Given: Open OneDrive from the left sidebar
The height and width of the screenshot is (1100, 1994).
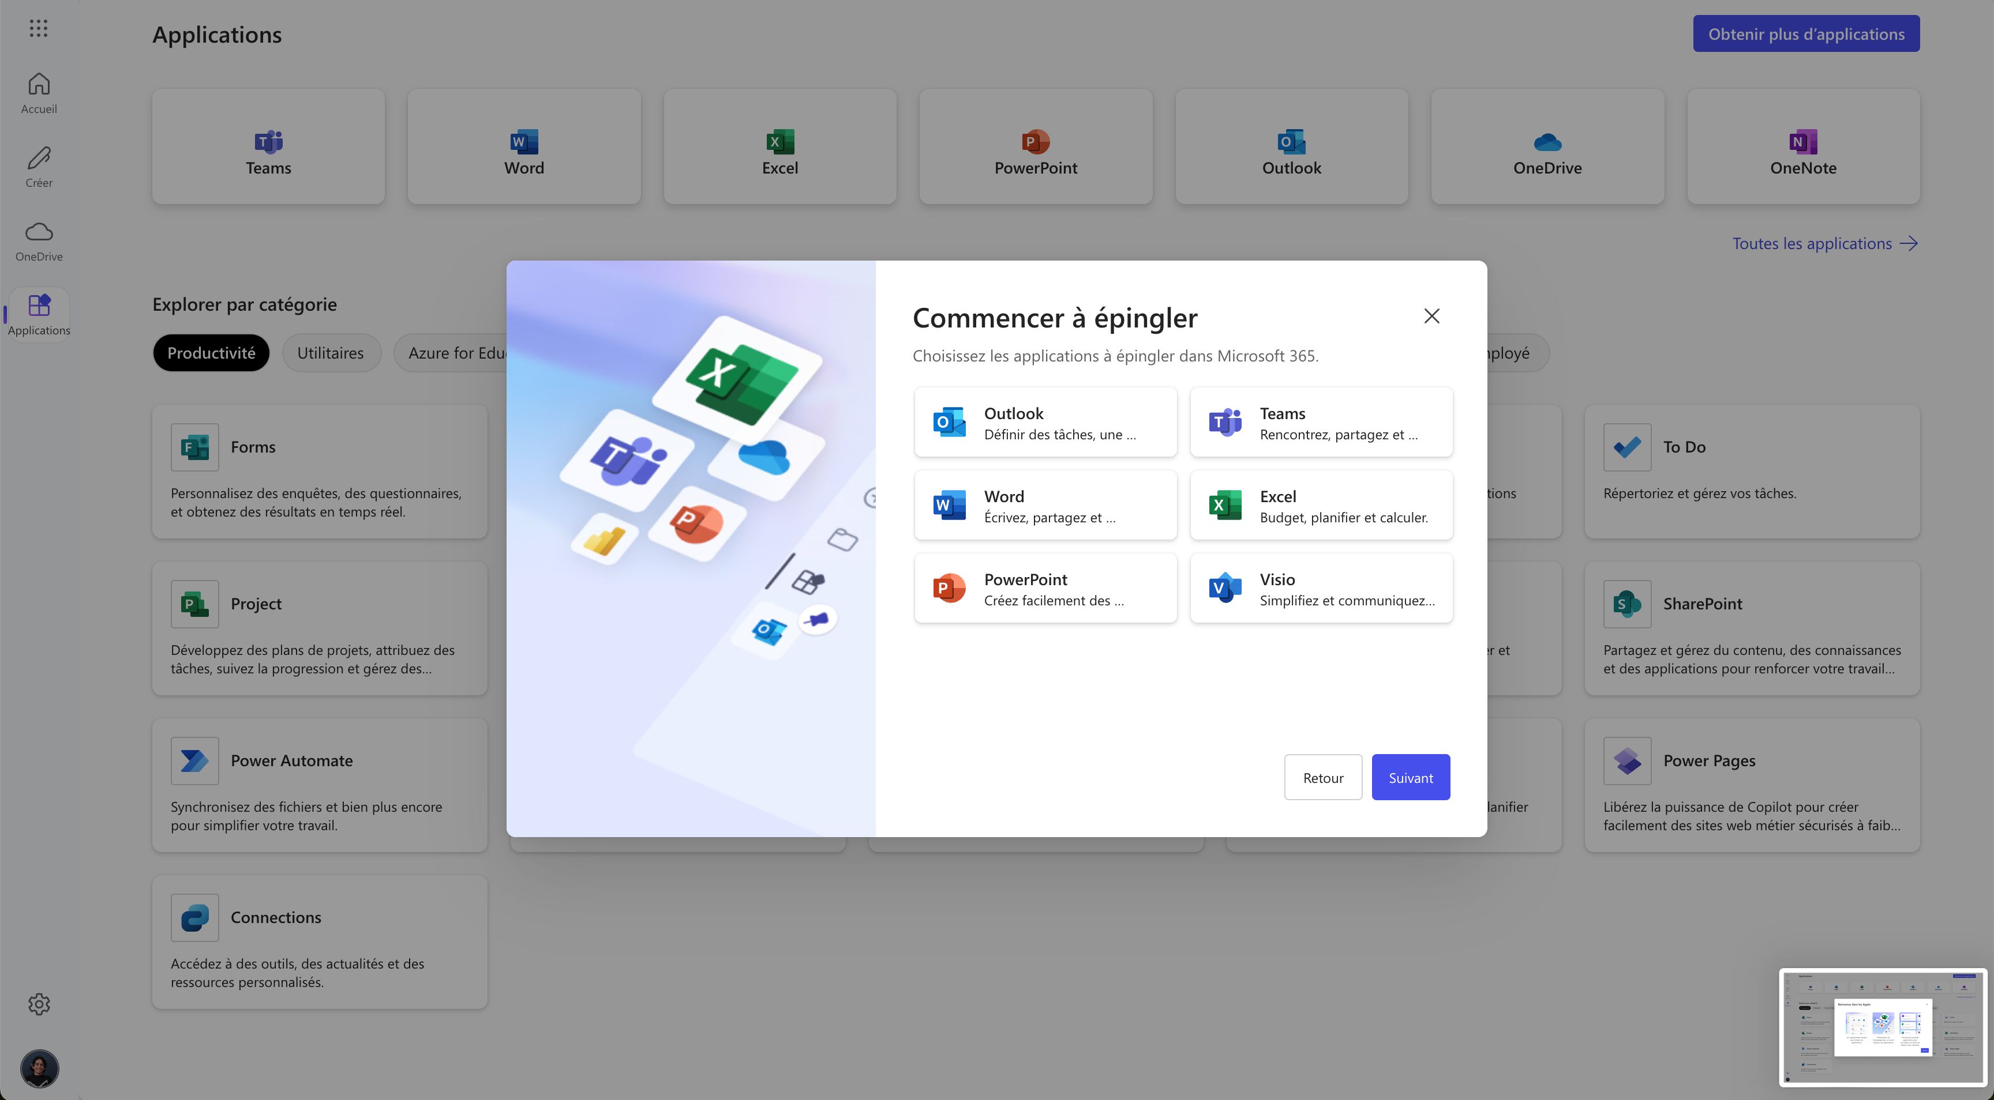Looking at the screenshot, I should tap(39, 242).
